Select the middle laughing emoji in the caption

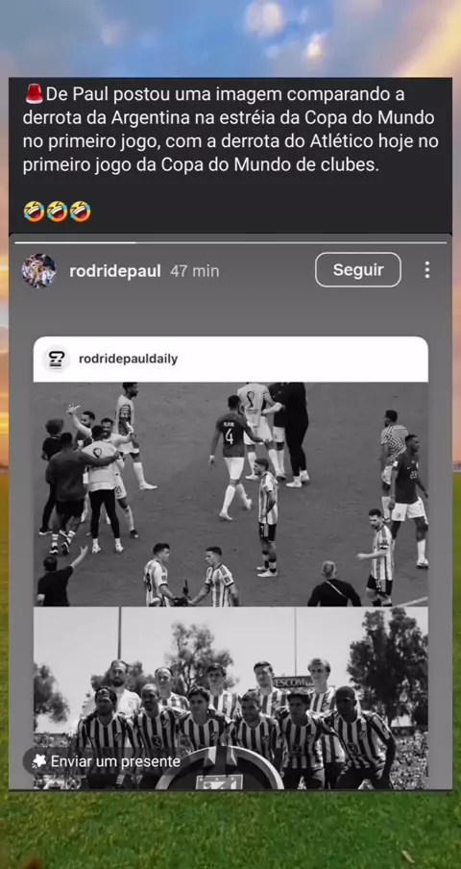click(57, 211)
